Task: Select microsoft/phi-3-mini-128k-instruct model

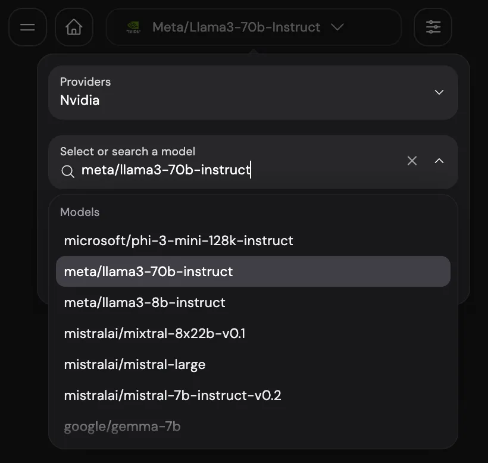Action: 178,240
